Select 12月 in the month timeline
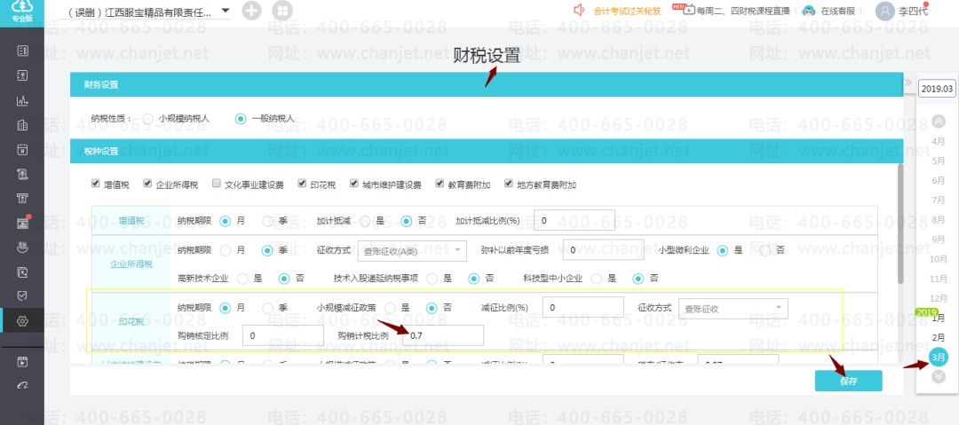This screenshot has height=425, width=959. pyautogui.click(x=938, y=298)
